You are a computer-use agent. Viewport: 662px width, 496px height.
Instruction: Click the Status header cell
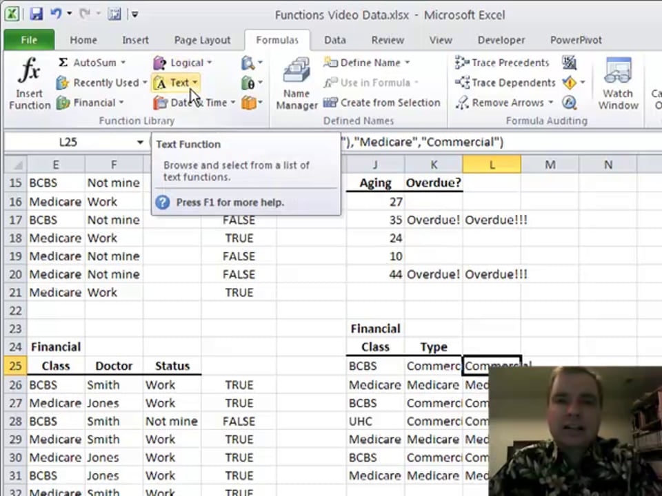(172, 366)
